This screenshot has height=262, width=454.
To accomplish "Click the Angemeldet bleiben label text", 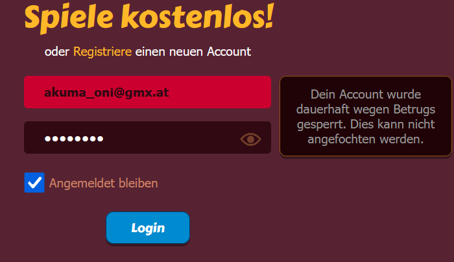I will pyautogui.click(x=103, y=184).
